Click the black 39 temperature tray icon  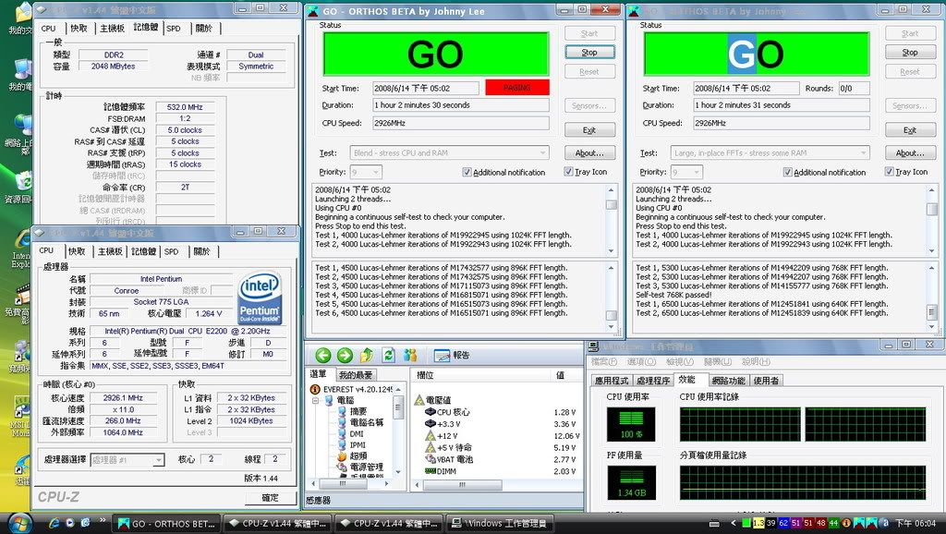point(771,523)
